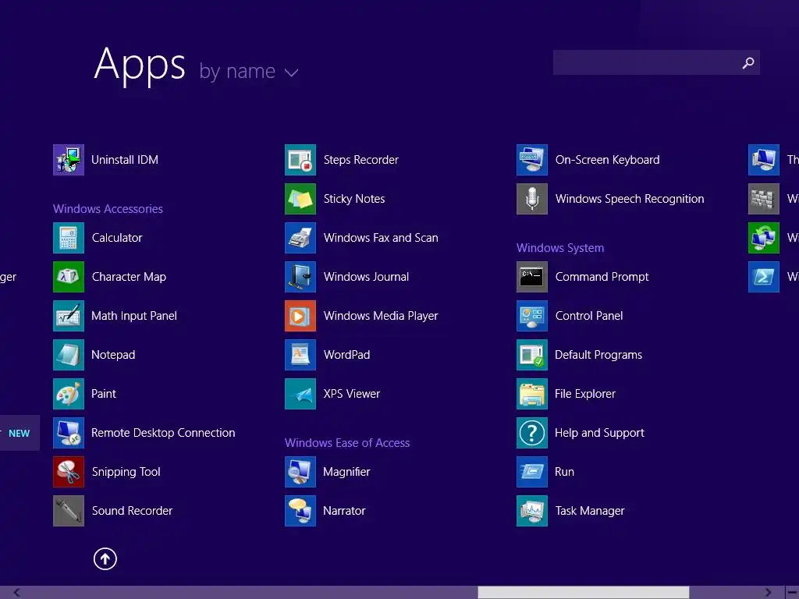Select the Help and Support text label
Image resolution: width=799 pixels, height=599 pixels.
click(x=599, y=433)
